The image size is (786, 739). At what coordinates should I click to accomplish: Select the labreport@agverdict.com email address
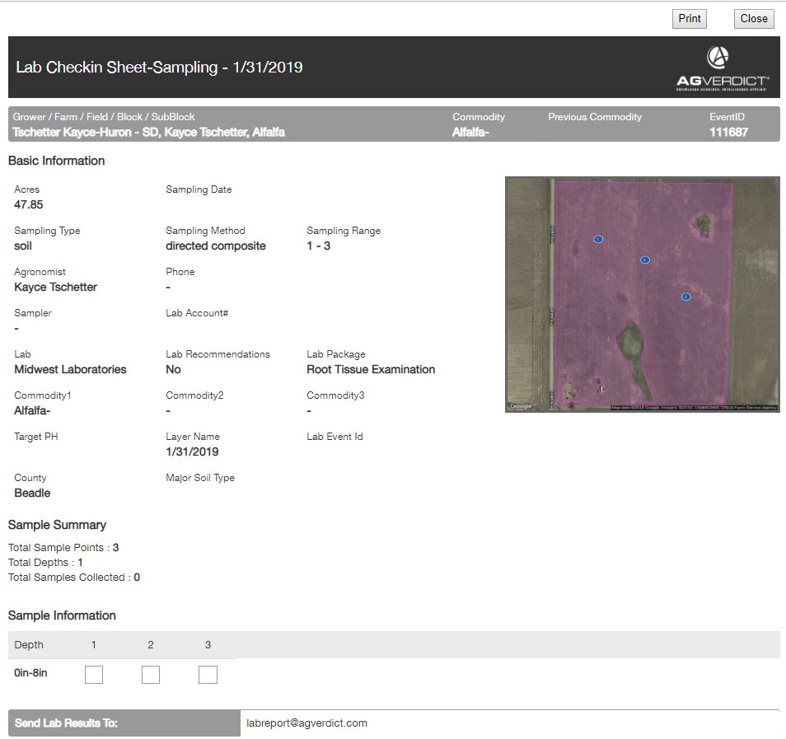[x=306, y=723]
